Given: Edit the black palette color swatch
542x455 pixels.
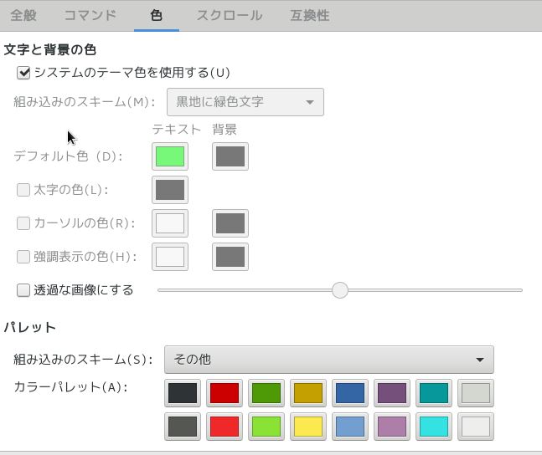Looking at the screenshot, I should tap(183, 393).
